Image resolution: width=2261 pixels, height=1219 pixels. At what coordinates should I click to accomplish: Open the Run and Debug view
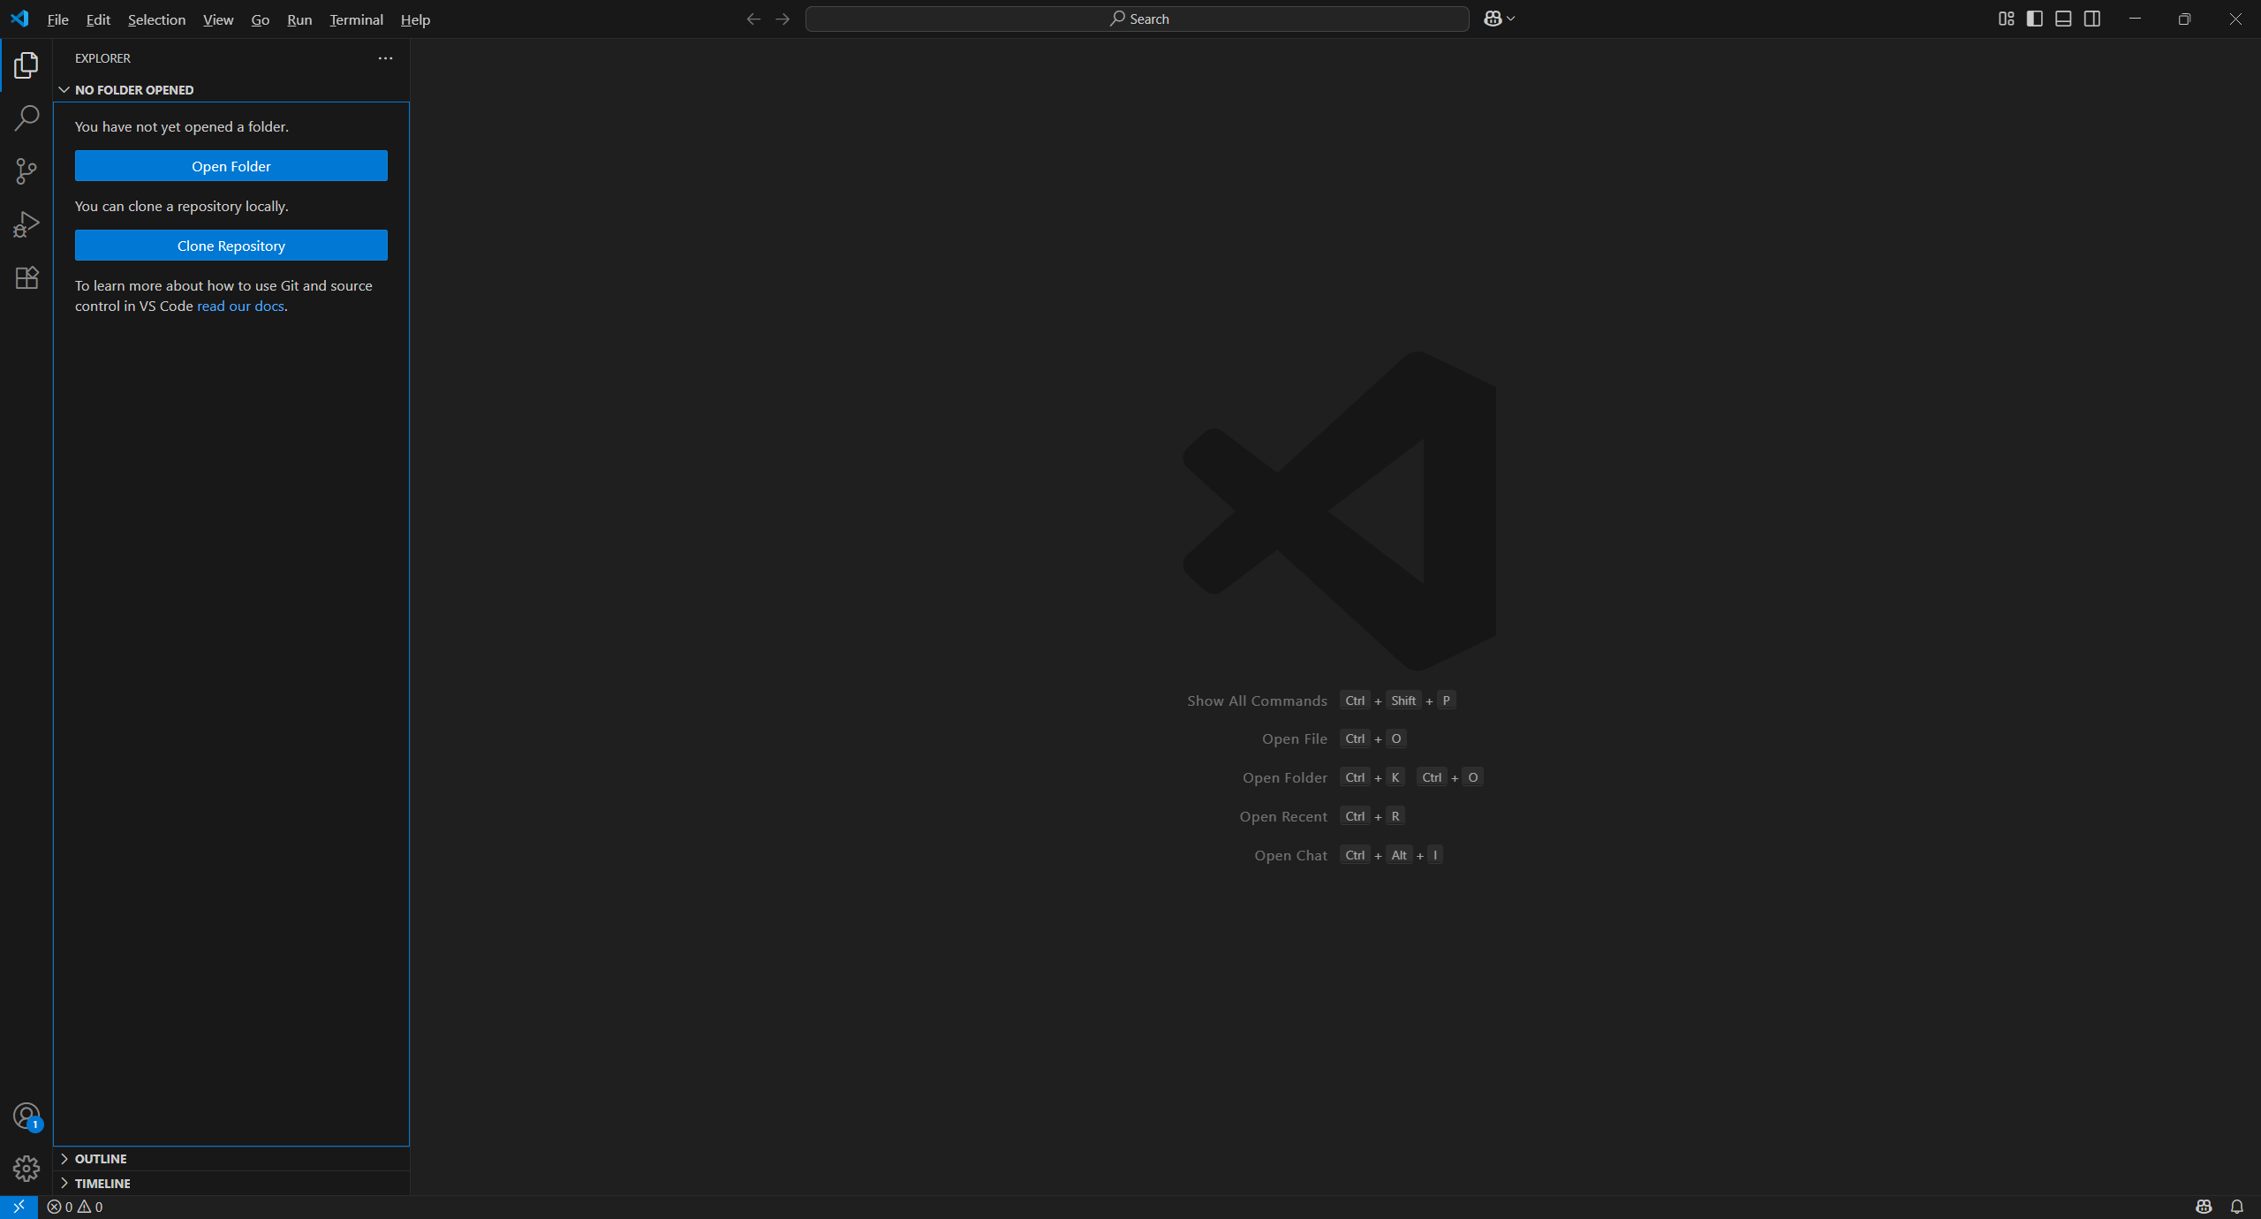pos(26,224)
